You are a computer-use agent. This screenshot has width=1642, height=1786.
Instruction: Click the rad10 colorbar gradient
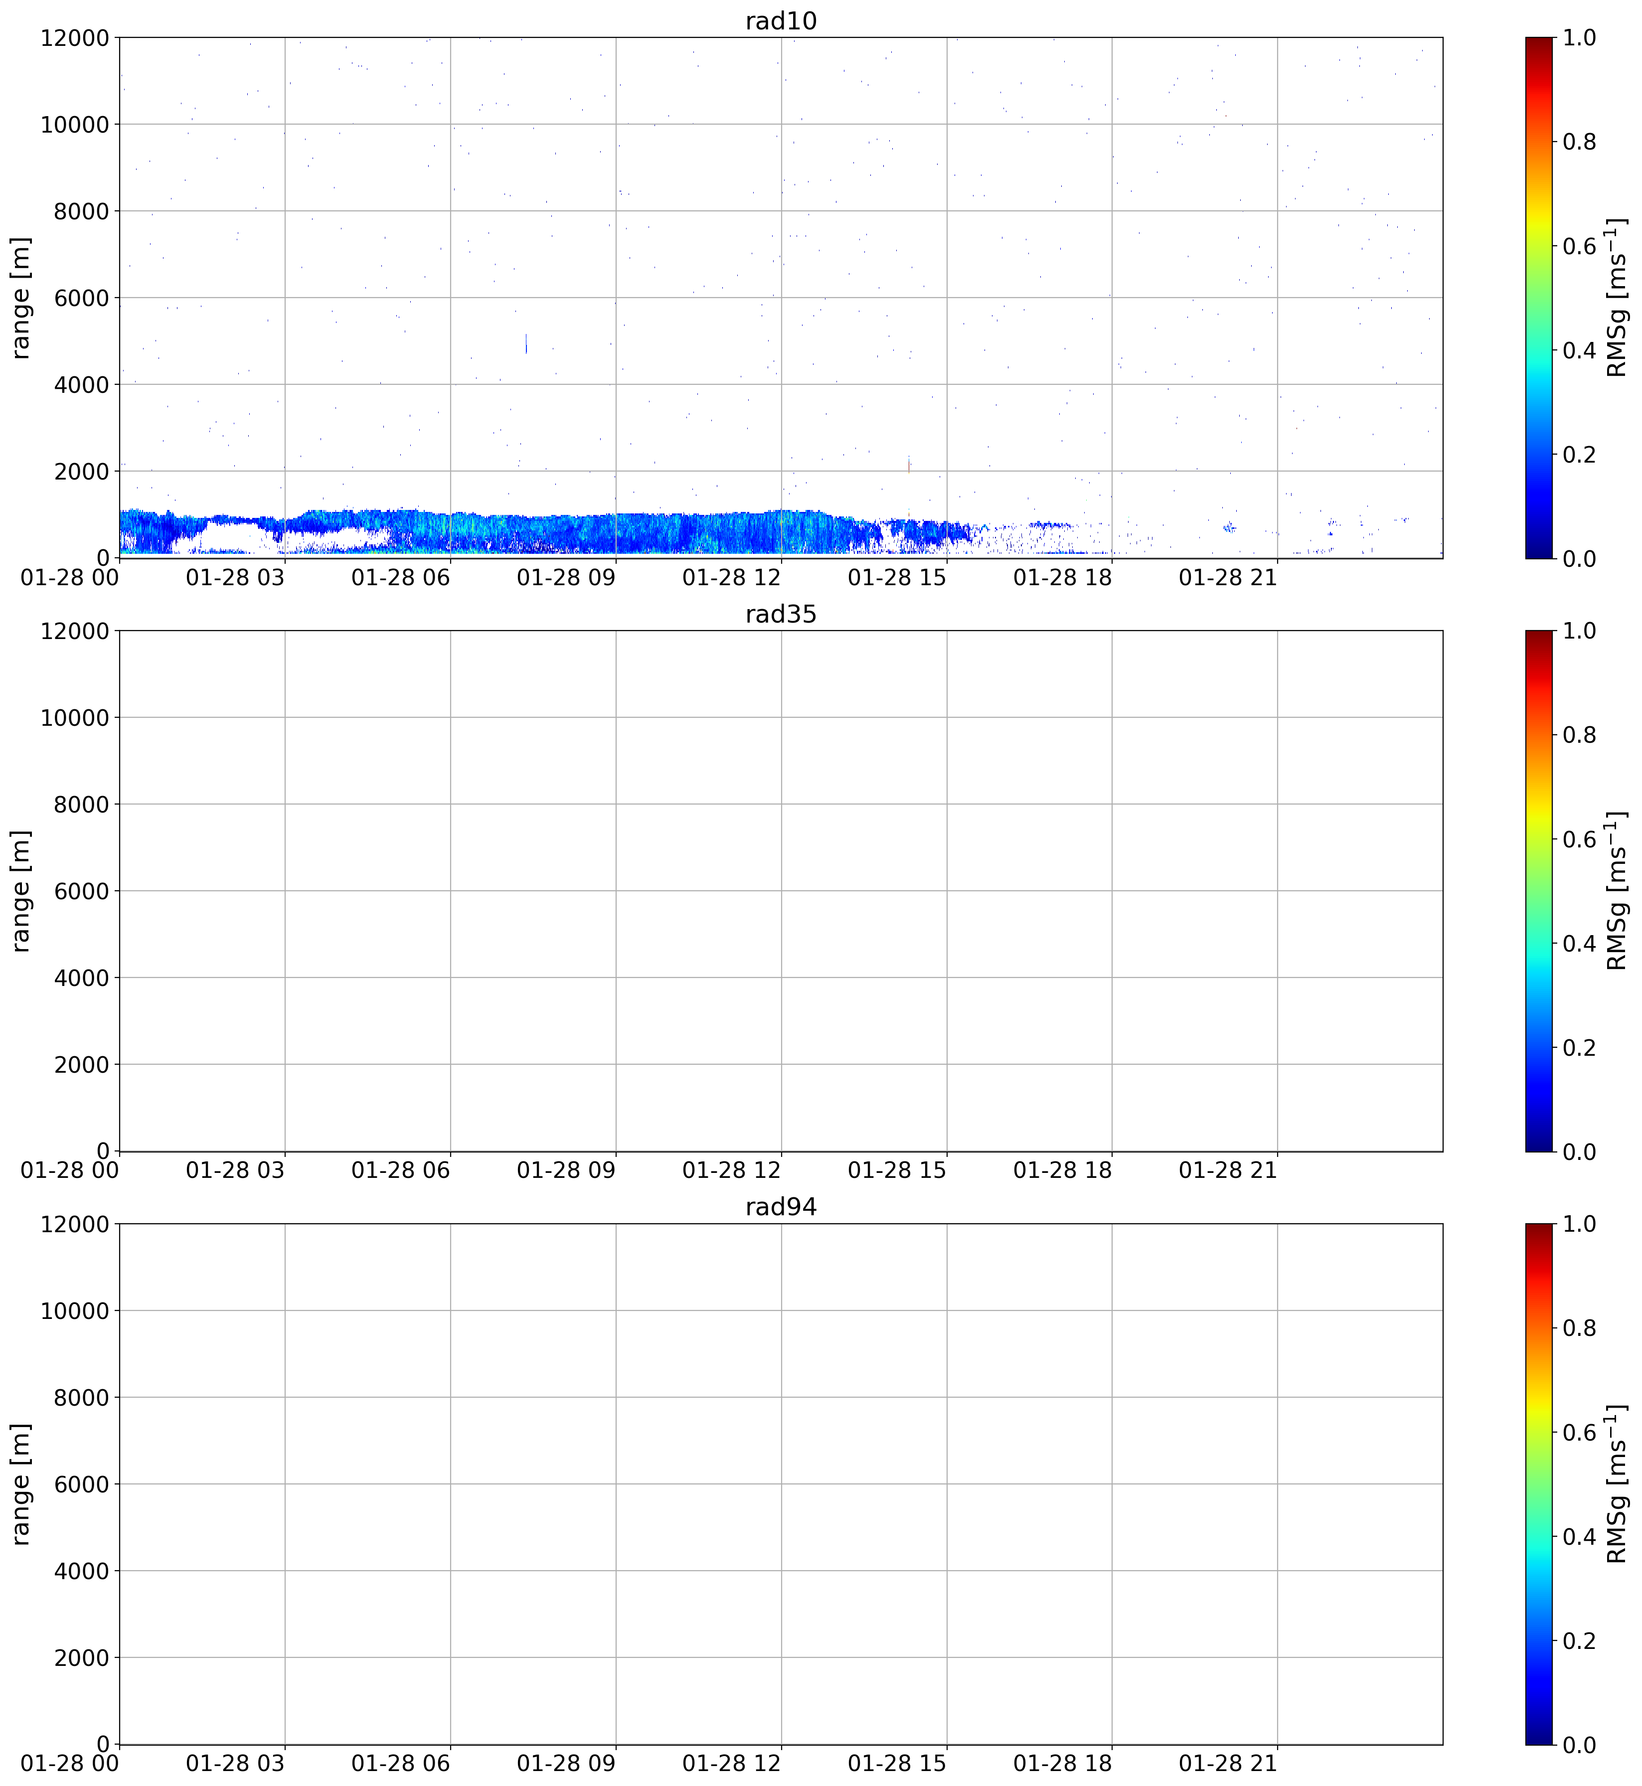[1539, 298]
